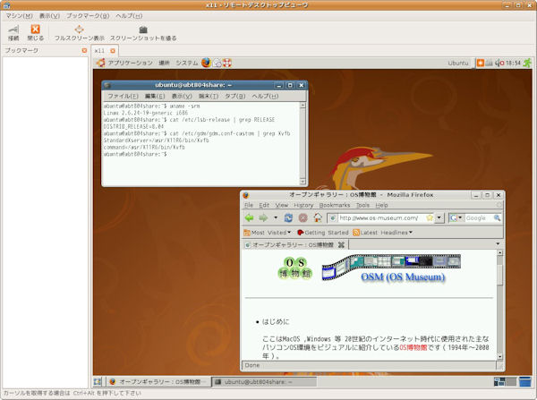This screenshot has height=400, width=537.
Task: Click the terminal scrollbar up arrow
Action: click(x=303, y=106)
